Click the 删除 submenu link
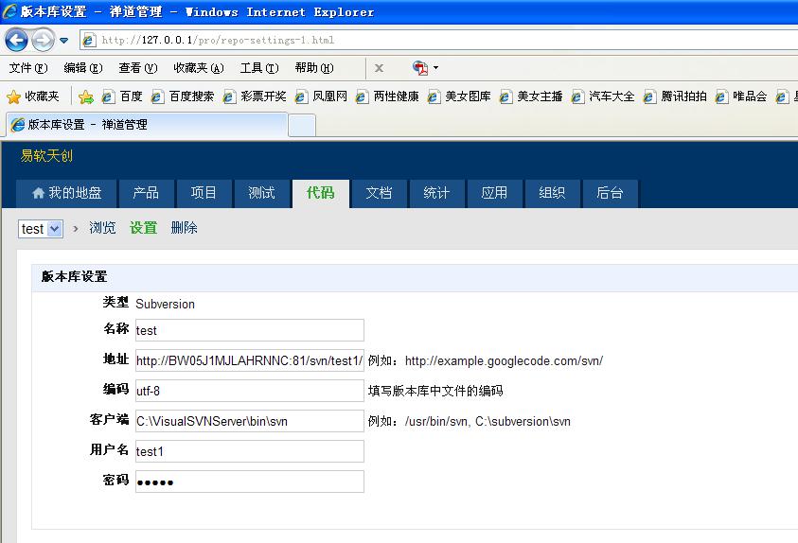Viewport: 798px width, 543px height. (184, 228)
